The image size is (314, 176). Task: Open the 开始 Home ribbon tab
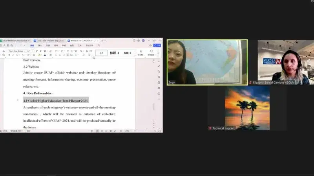[32, 45]
